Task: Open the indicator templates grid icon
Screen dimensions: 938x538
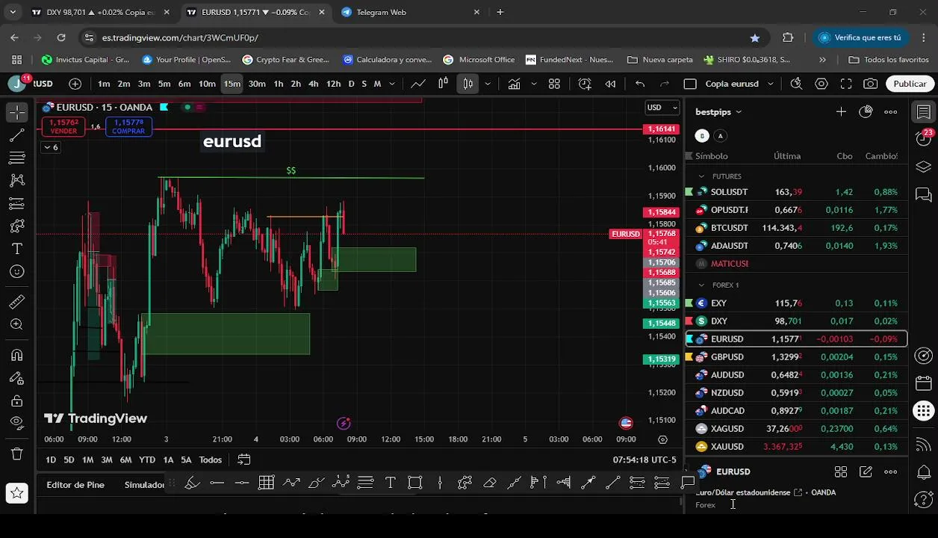Action: pyautogui.click(x=554, y=84)
